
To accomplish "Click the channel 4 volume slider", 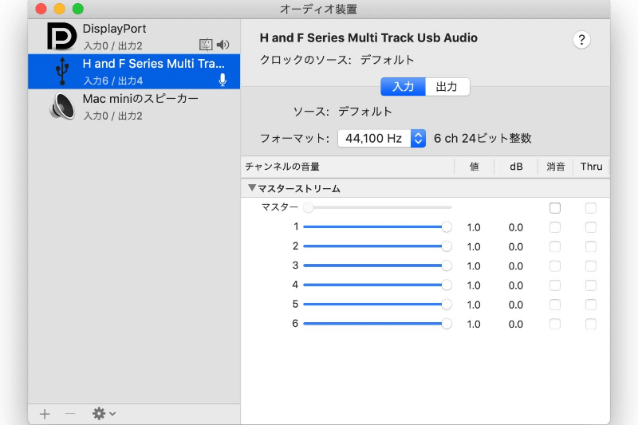I will pyautogui.click(x=377, y=285).
